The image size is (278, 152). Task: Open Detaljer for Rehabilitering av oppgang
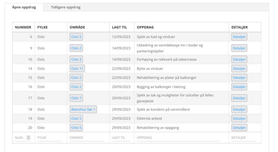tap(239, 128)
